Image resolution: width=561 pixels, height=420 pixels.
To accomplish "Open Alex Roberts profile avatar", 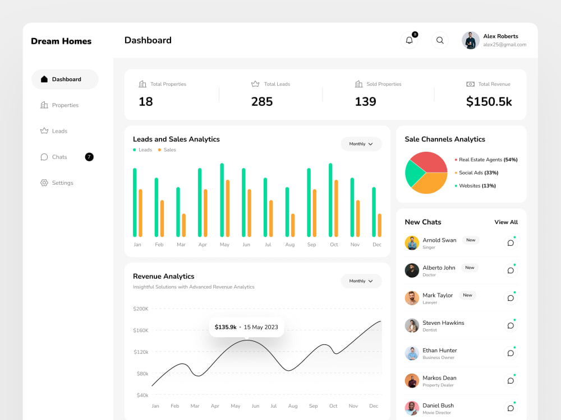I will pyautogui.click(x=471, y=40).
